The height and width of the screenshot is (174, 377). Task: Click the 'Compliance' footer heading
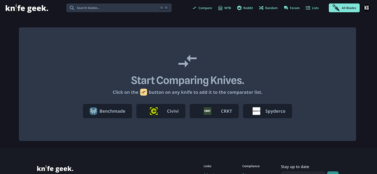[x=251, y=166]
